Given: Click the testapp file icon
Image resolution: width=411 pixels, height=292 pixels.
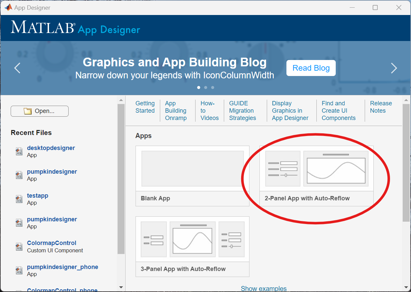Looking at the screenshot, I should (x=19, y=199).
